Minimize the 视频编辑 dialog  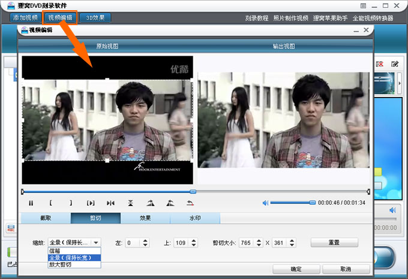point(356,31)
